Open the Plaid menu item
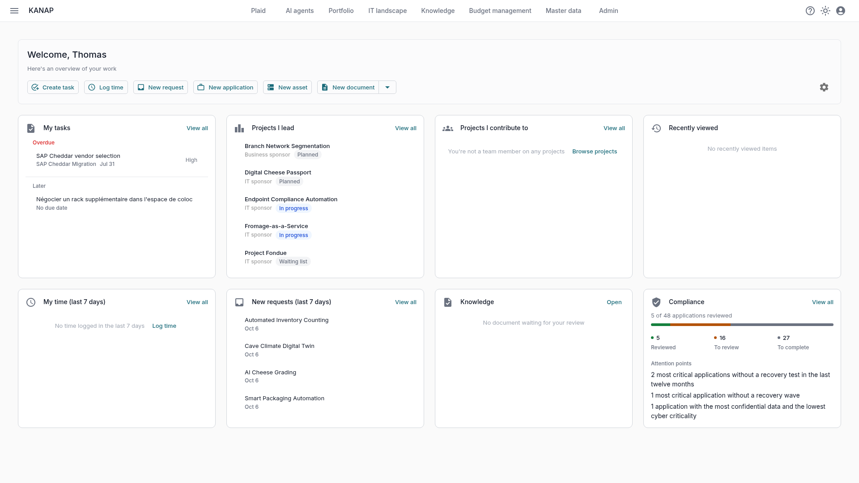The image size is (859, 483). point(258,11)
